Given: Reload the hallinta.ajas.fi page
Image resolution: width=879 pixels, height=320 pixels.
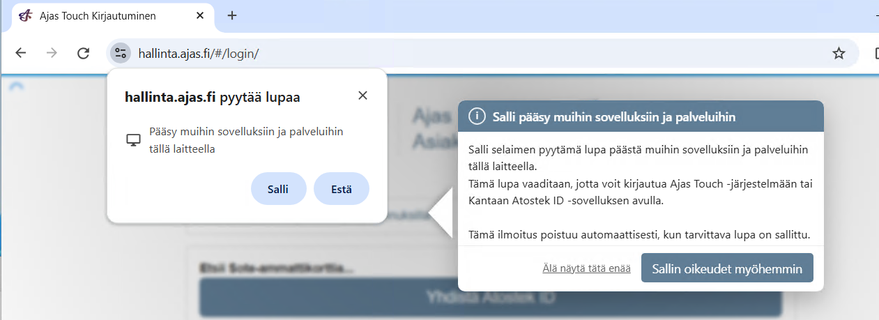Looking at the screenshot, I should coord(83,53).
